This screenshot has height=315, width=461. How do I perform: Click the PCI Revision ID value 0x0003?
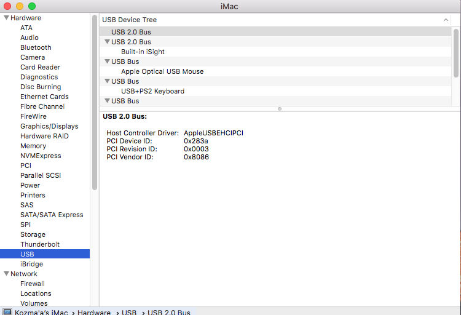click(x=197, y=149)
